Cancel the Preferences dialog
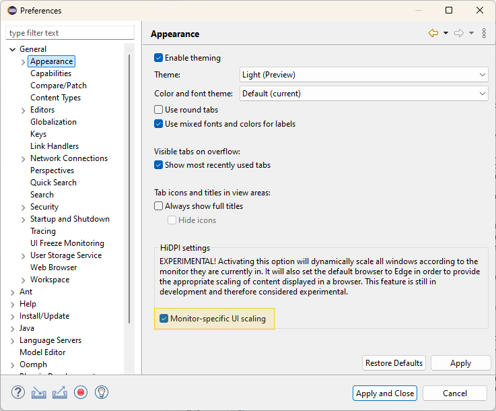 [454, 393]
